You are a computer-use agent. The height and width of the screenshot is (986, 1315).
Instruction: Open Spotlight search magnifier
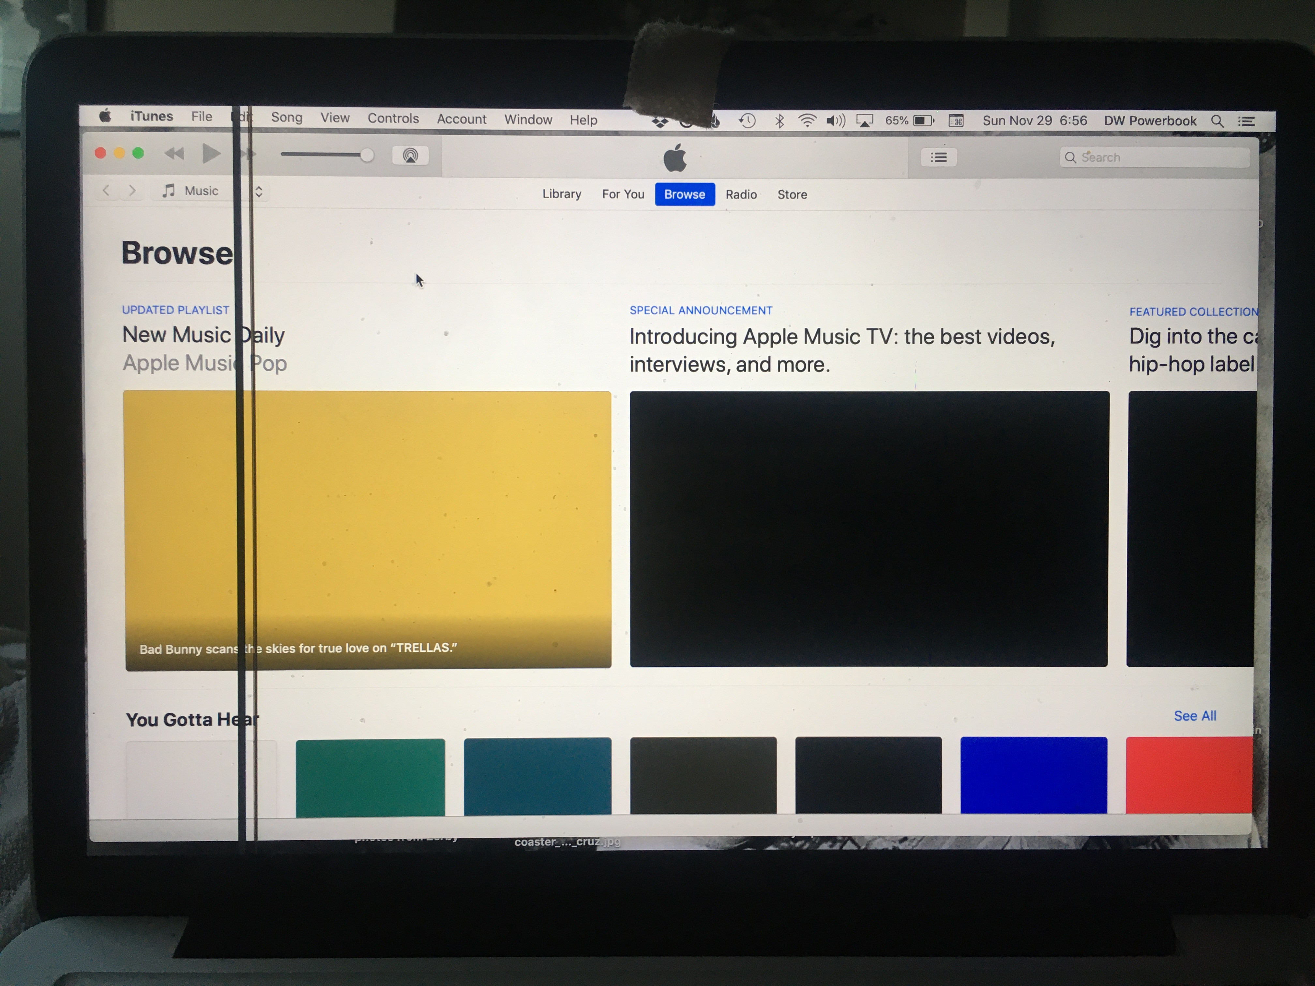(1217, 121)
